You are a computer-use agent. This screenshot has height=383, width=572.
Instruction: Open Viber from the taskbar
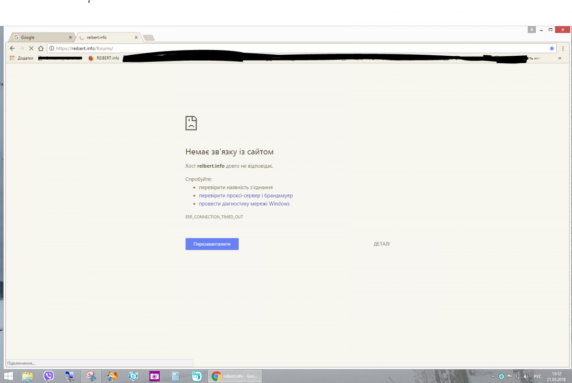49,376
